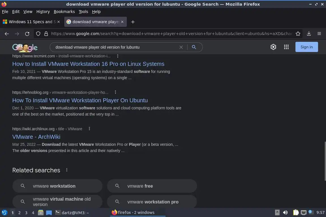326x217 pixels.
Task: Open the Edit menu
Action: (x=16, y=12)
